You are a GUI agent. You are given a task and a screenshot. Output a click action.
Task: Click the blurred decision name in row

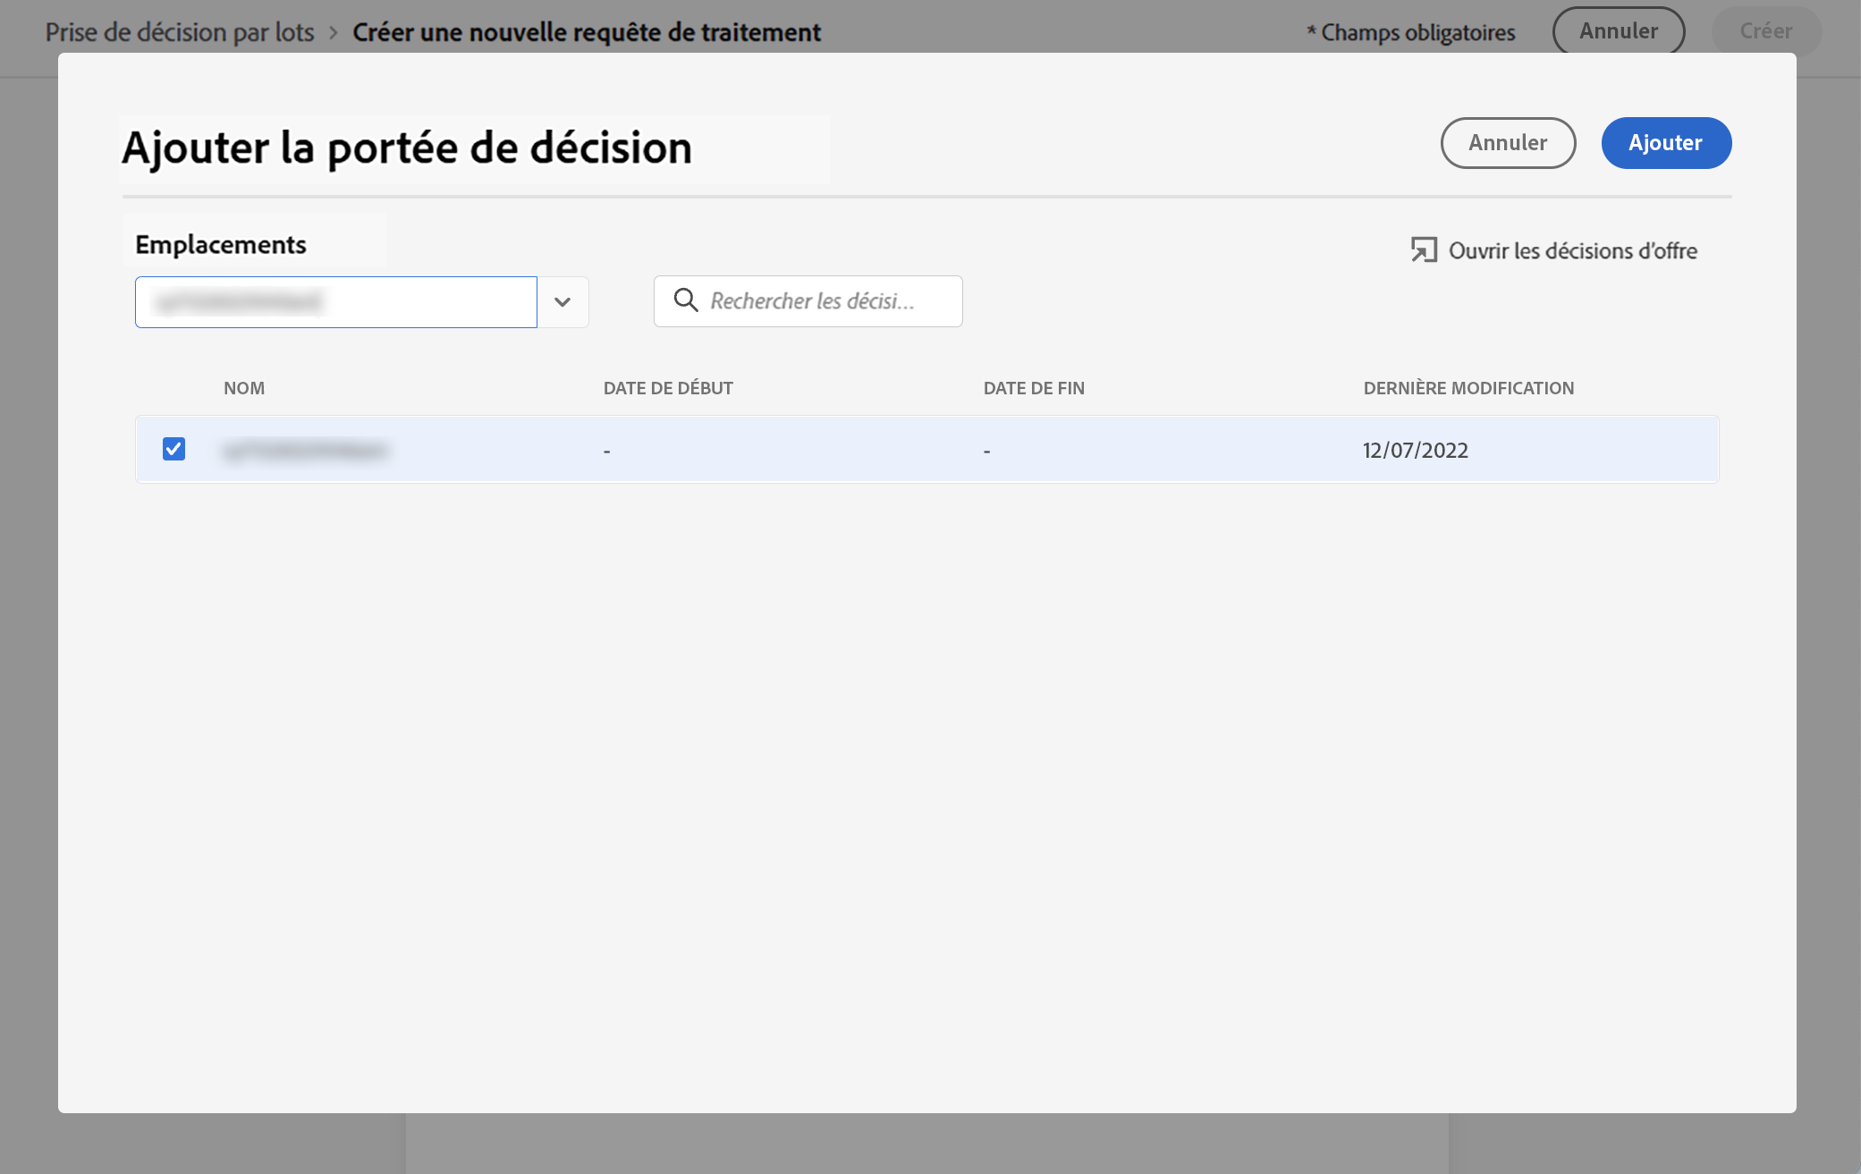tap(305, 451)
